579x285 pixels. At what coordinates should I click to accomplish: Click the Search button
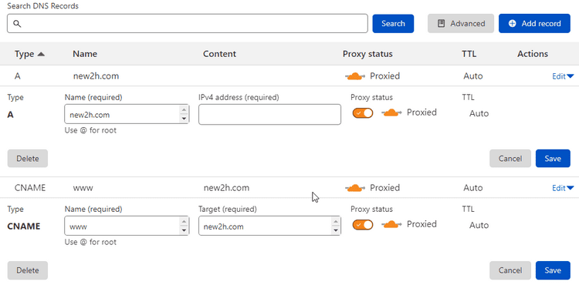pyautogui.click(x=393, y=24)
